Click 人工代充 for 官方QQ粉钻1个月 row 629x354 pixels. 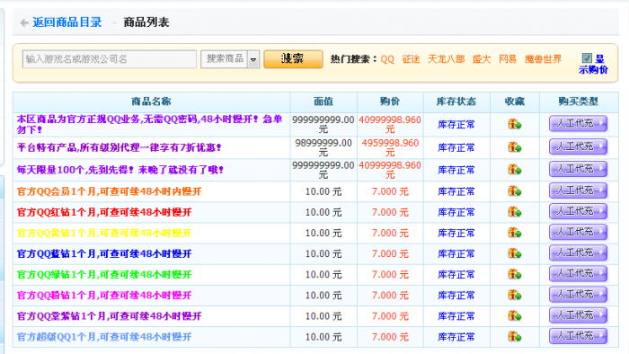[578, 295]
